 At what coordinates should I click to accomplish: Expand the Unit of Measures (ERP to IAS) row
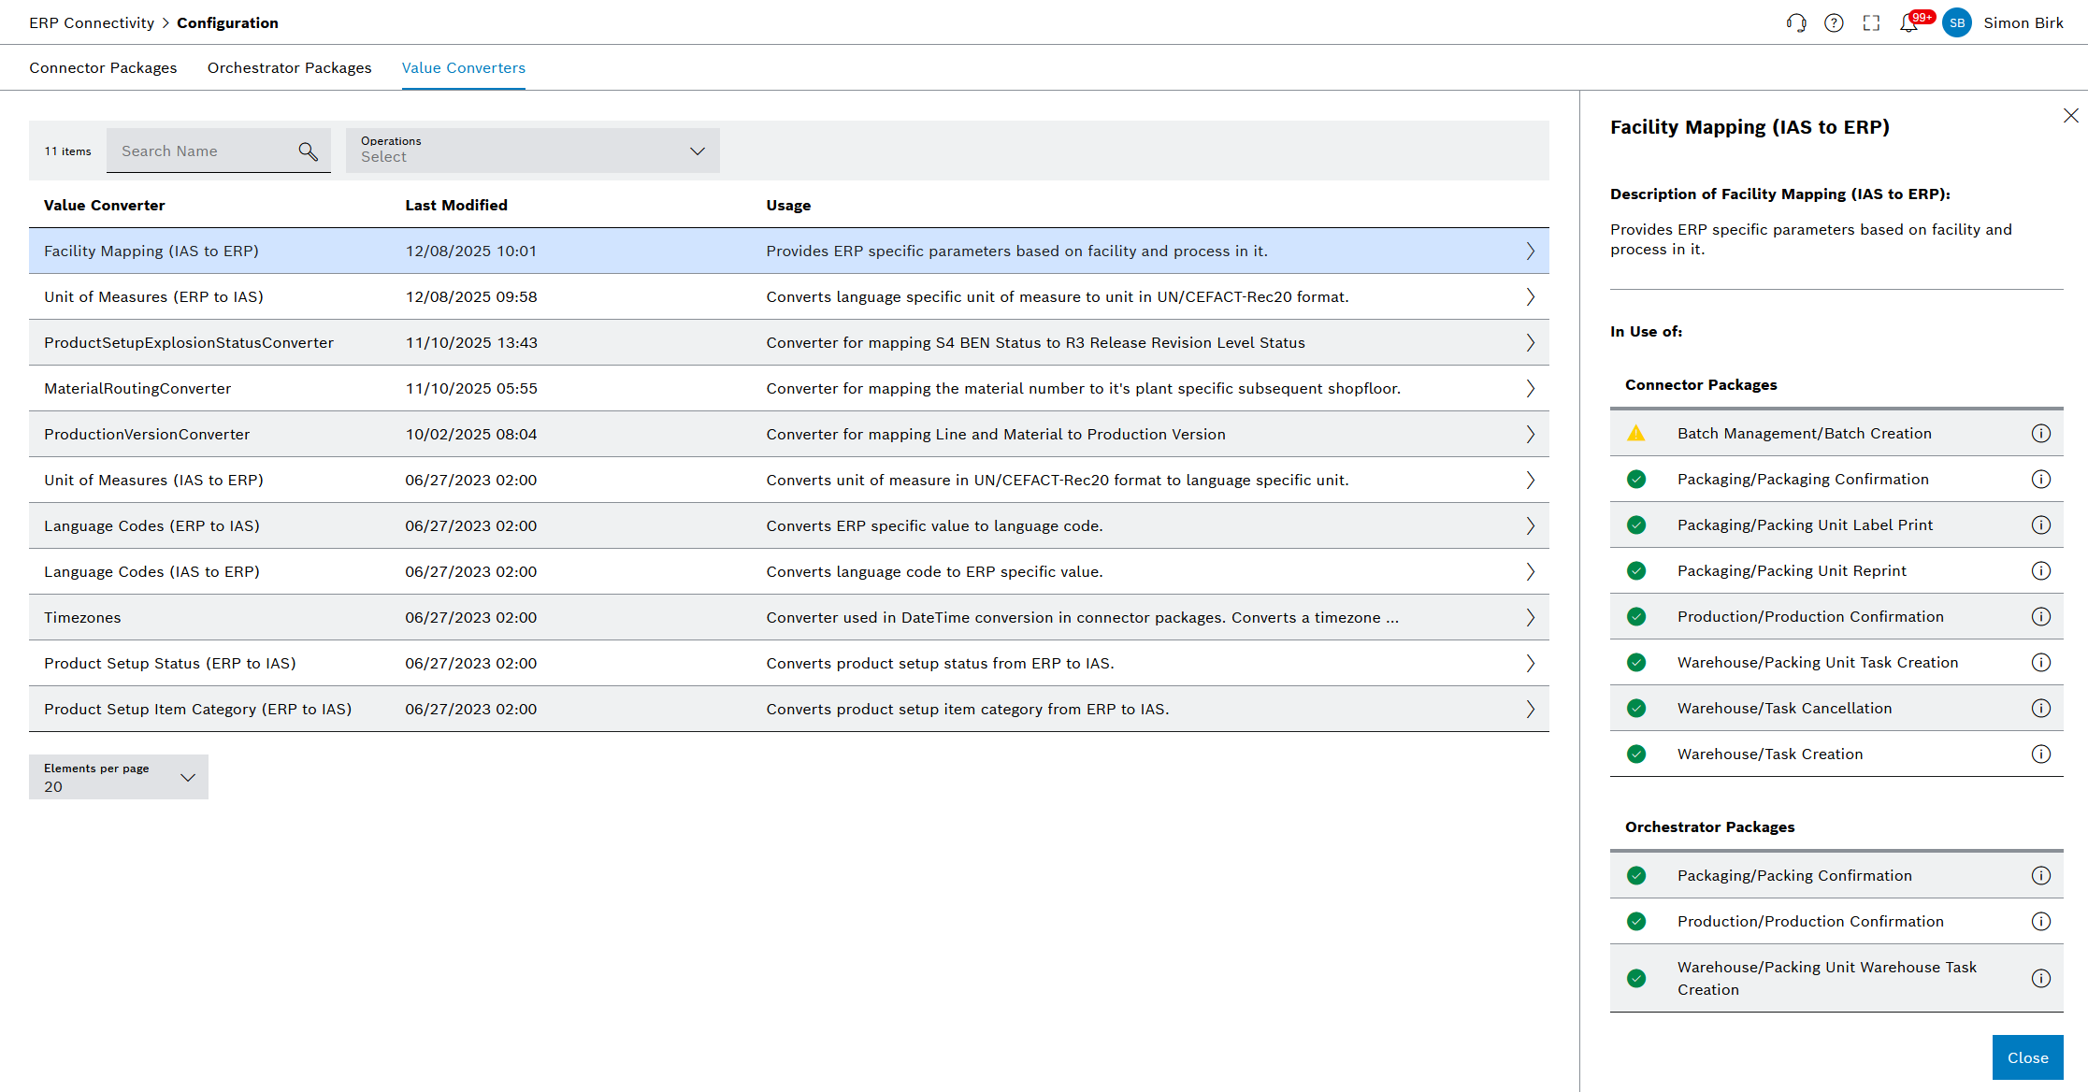1531,296
